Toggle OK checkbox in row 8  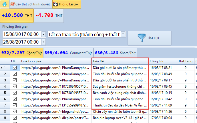tap(15, 112)
